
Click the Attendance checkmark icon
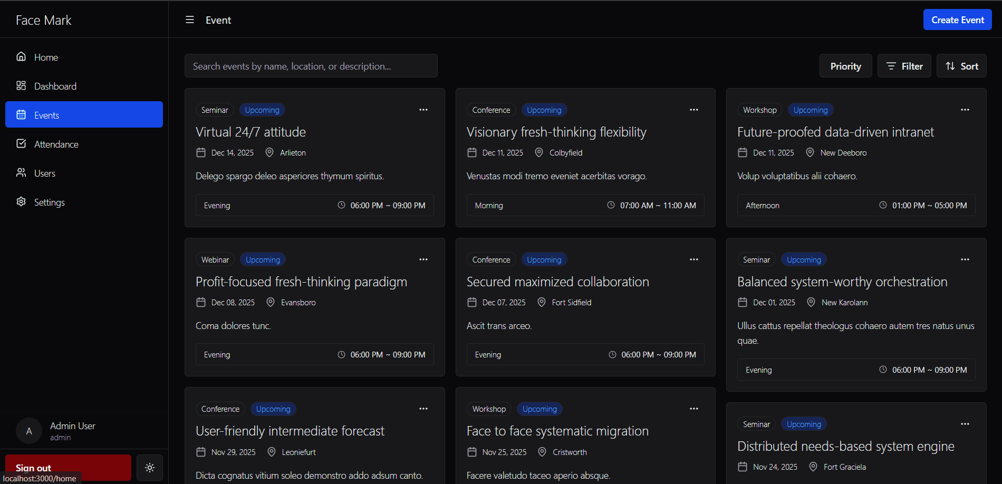point(21,143)
